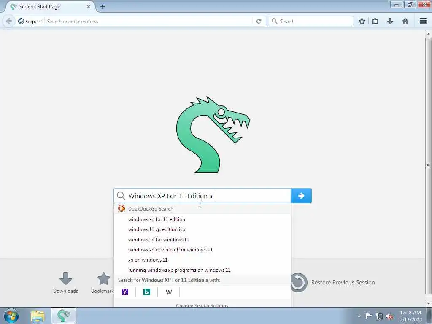Show bookmarks list icon in toolbar
The height and width of the screenshot is (324, 432).
375,21
